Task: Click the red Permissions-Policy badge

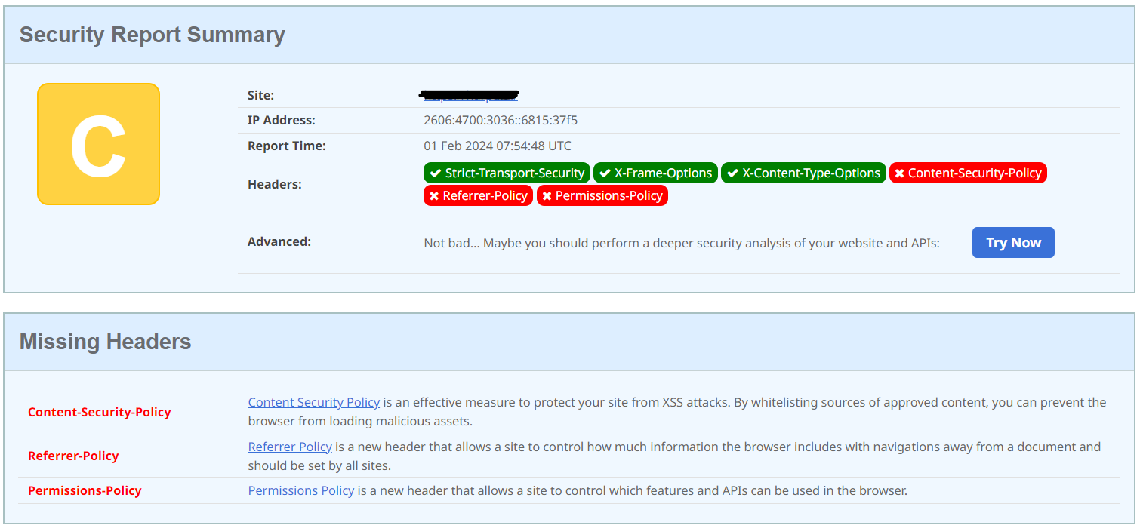Action: tap(602, 195)
